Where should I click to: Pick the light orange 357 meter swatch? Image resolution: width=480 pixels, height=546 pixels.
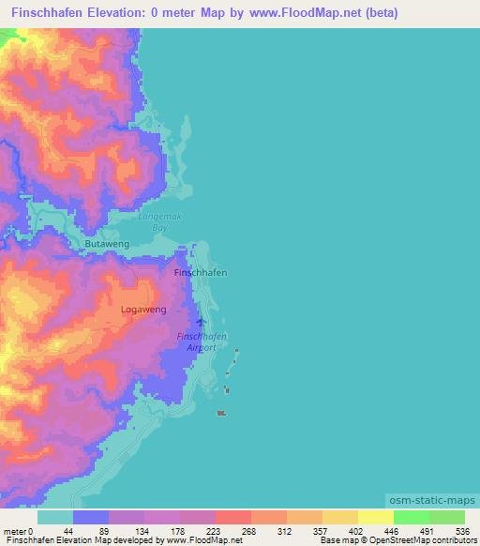click(340, 517)
